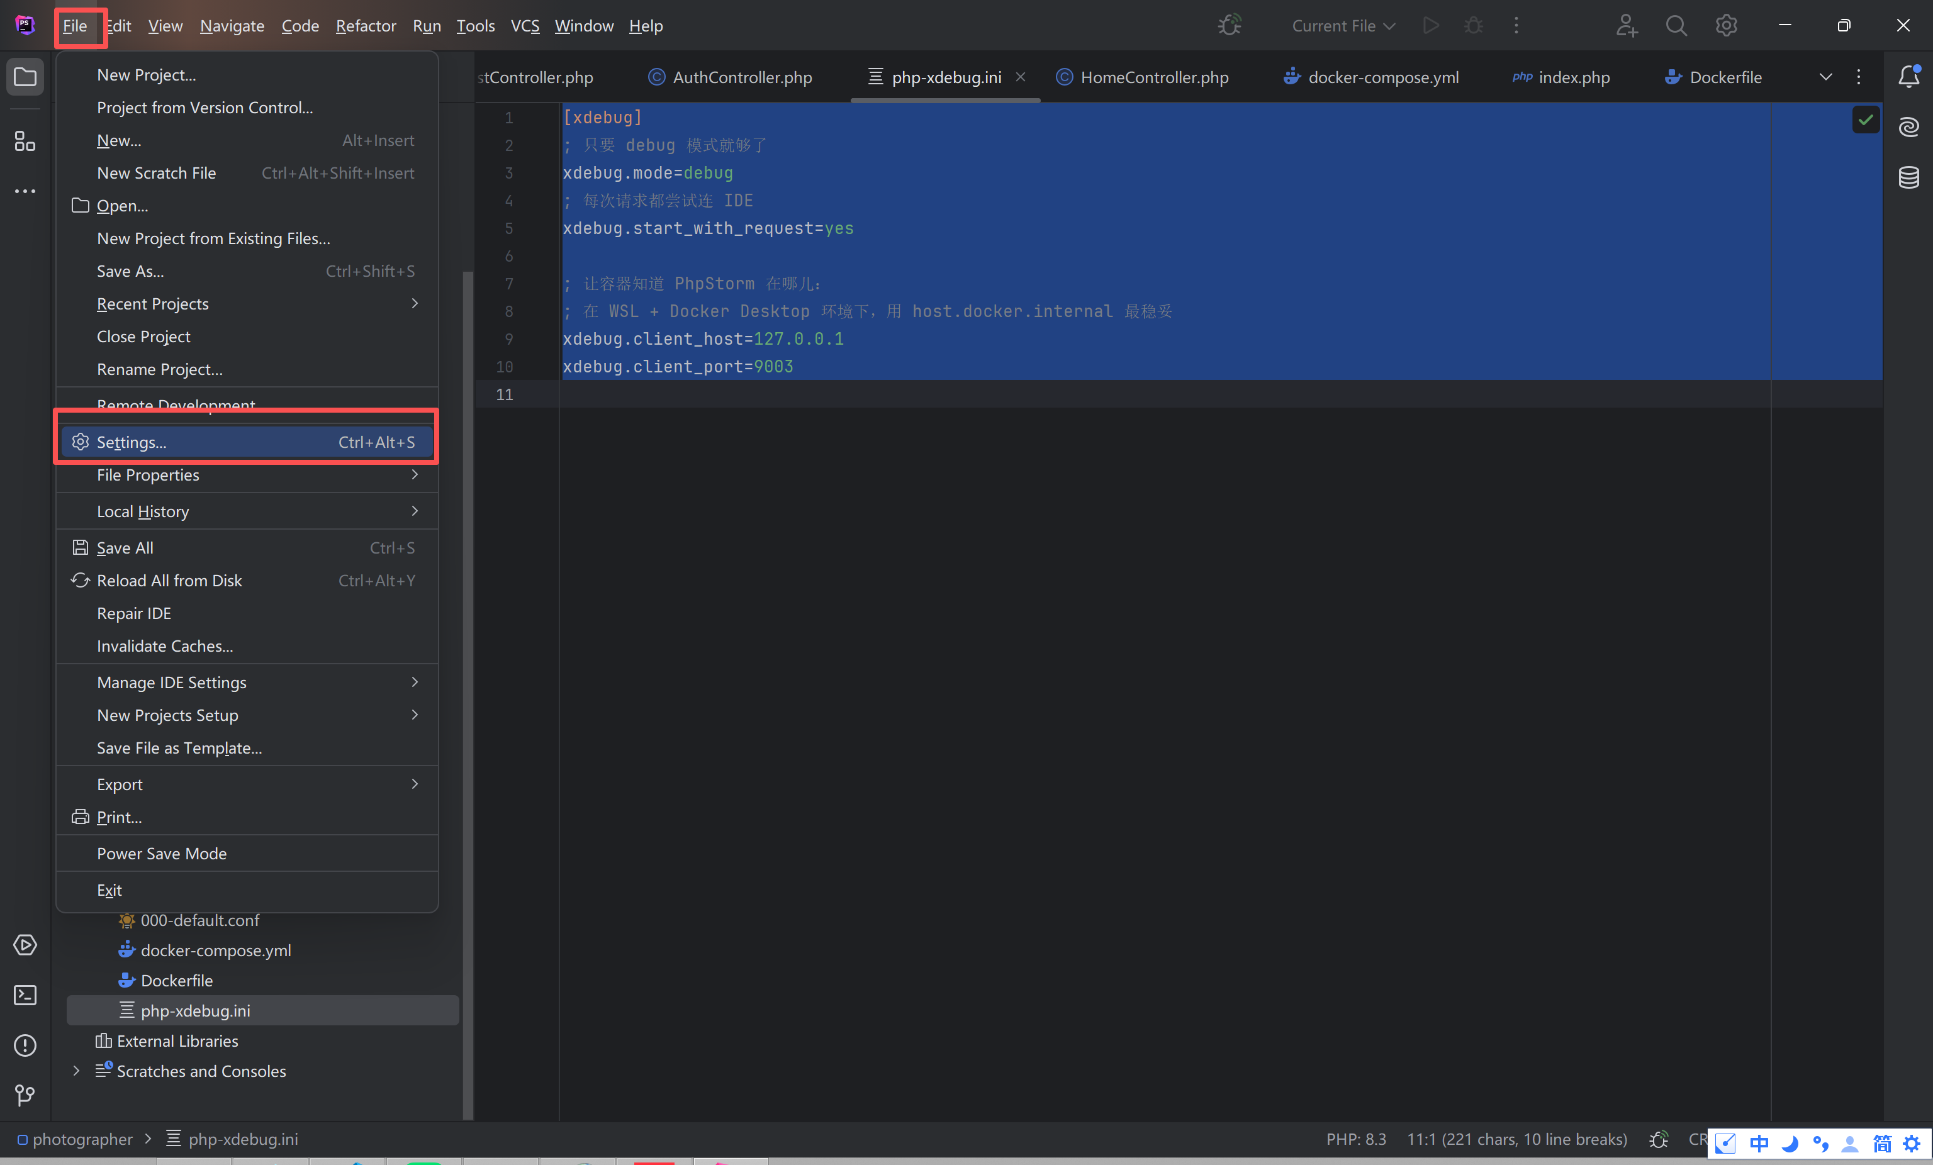Image resolution: width=1933 pixels, height=1165 pixels.
Task: Switch to the HomeController.php tab
Action: 1153,77
